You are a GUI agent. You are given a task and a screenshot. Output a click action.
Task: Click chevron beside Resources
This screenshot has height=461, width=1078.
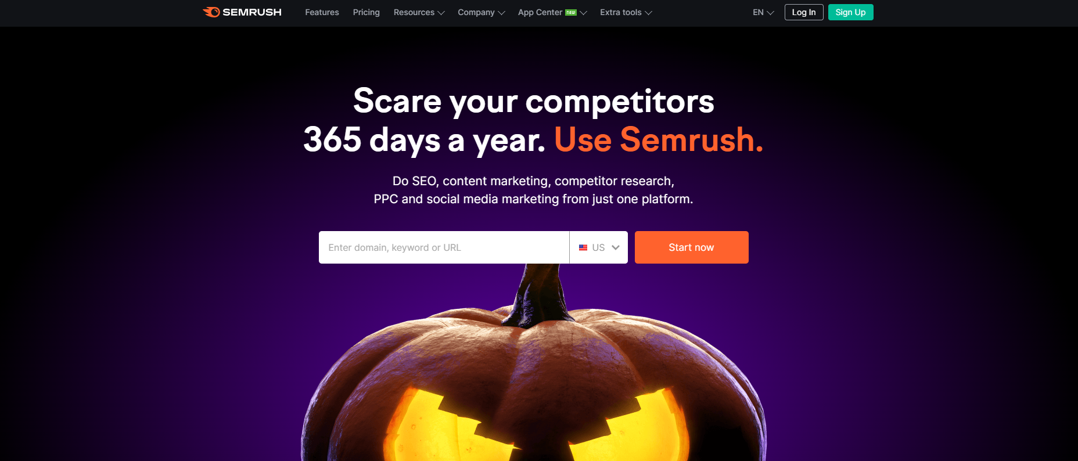[x=441, y=13]
